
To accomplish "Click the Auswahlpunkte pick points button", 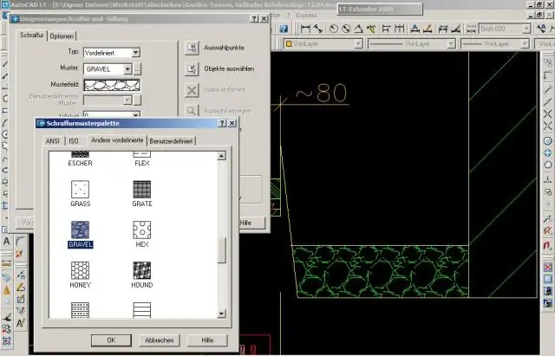I will [x=192, y=48].
